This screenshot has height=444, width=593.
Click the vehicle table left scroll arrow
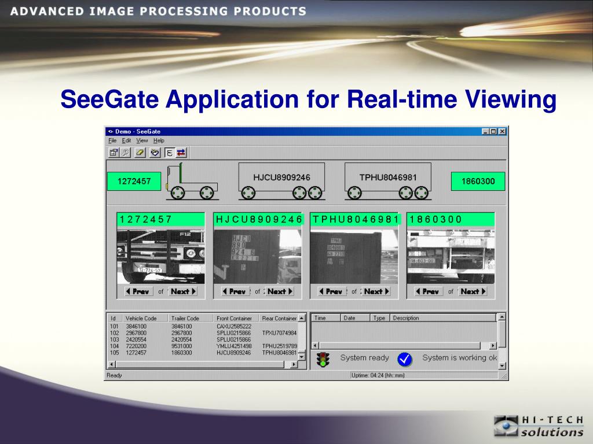coord(112,364)
